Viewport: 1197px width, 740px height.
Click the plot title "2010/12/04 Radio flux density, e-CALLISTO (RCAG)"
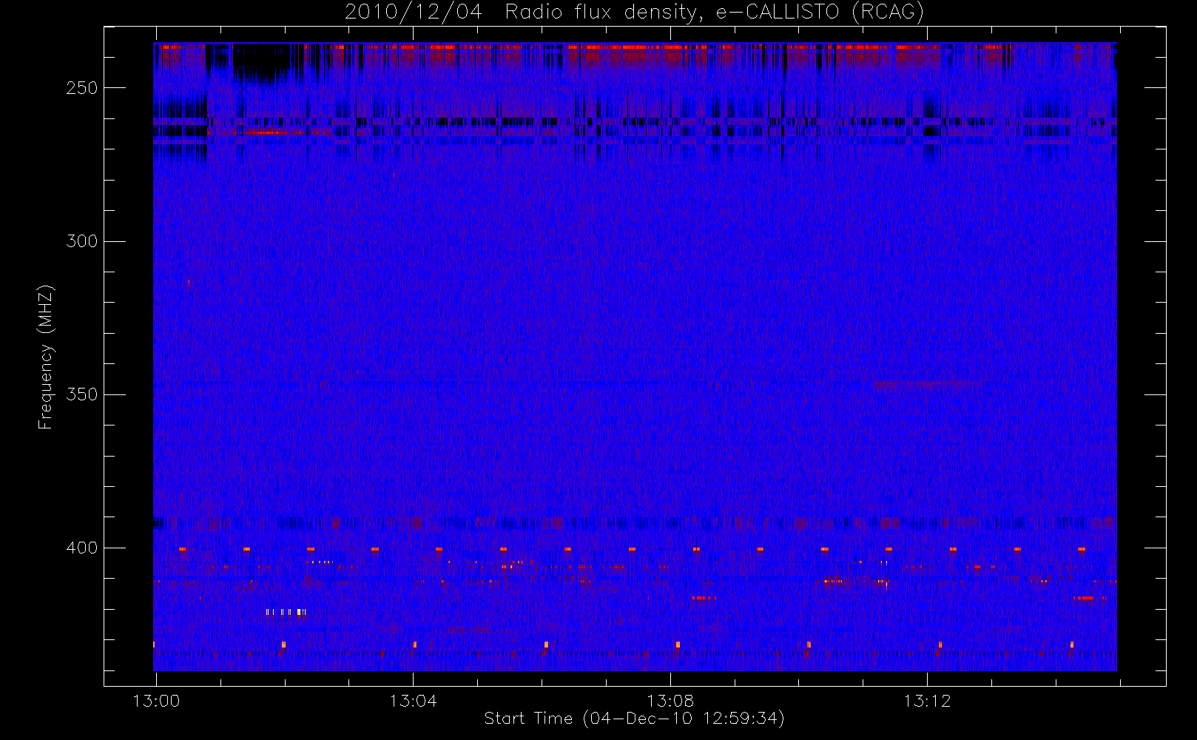[x=634, y=13]
